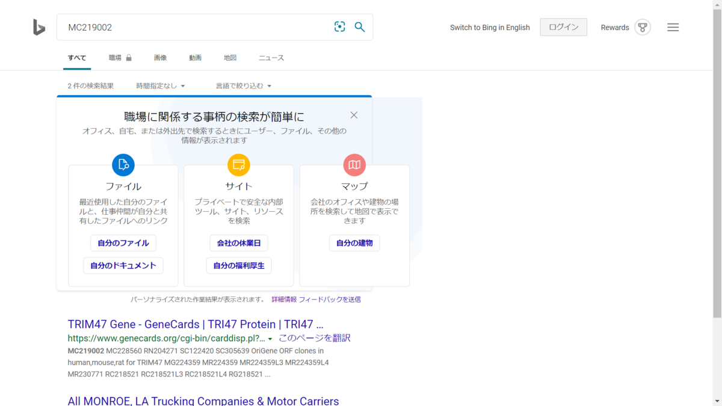The height and width of the screenshot is (406, 722).
Task: Click the 自分のドキュメント button
Action: (x=123, y=265)
